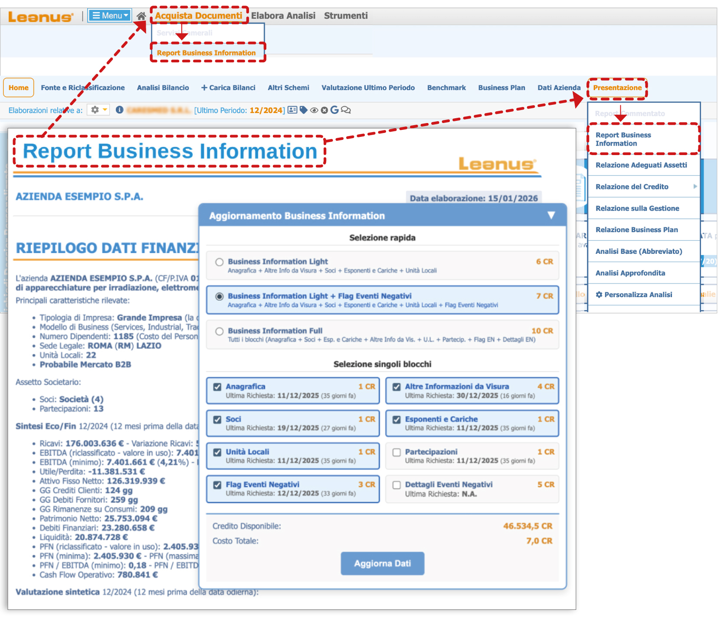
Task: Click the company info circle icon
Action: point(120,110)
